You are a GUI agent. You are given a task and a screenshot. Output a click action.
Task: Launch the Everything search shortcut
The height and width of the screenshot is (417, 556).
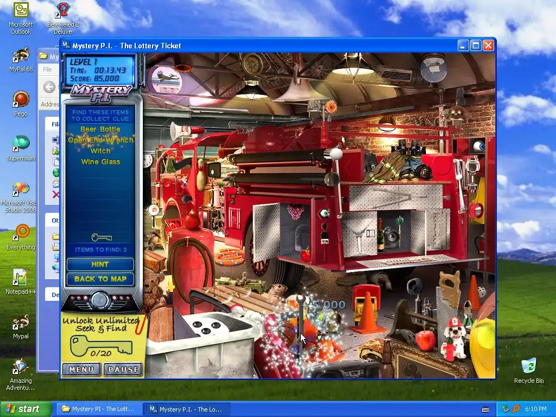pyautogui.click(x=21, y=237)
